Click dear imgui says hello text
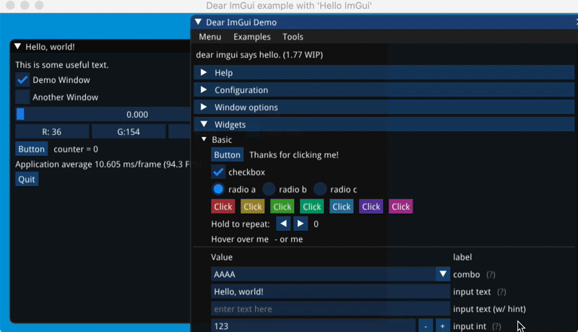Viewport: 578px width, 332px height. (x=259, y=55)
